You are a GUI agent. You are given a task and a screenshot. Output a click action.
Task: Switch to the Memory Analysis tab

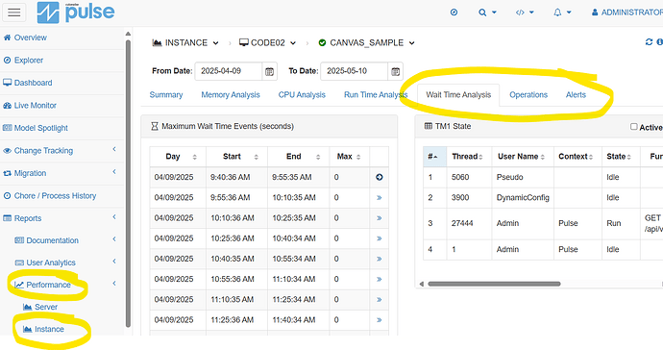coord(231,95)
